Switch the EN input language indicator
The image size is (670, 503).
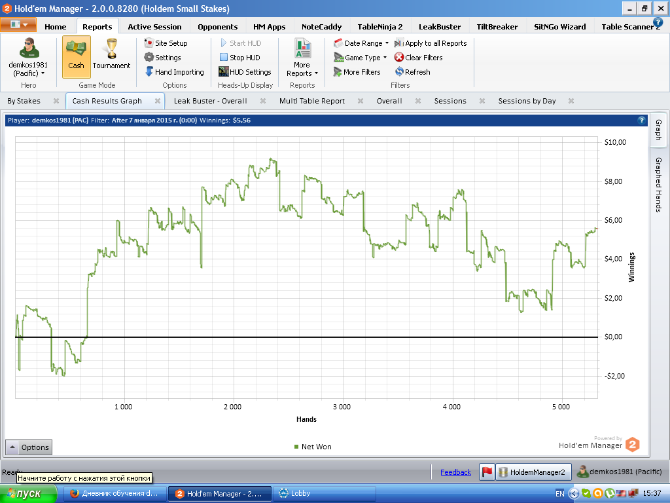[559, 494]
